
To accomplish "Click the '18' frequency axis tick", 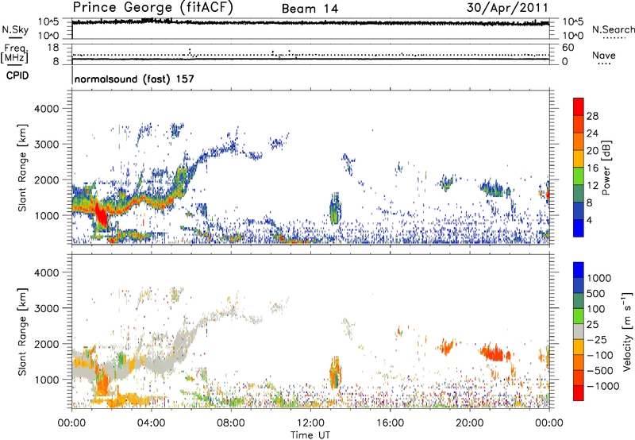I will coord(53,48).
